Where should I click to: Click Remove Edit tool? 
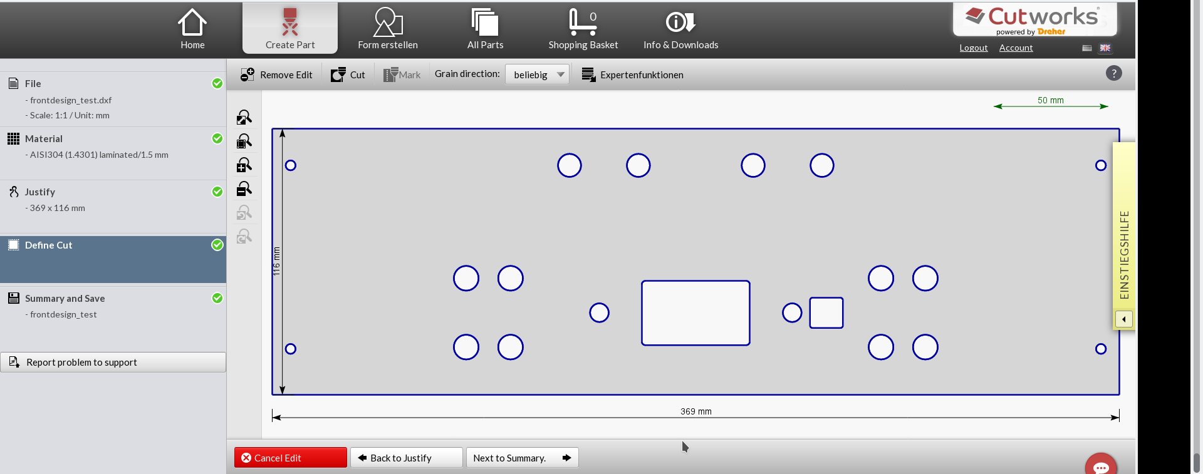point(276,75)
